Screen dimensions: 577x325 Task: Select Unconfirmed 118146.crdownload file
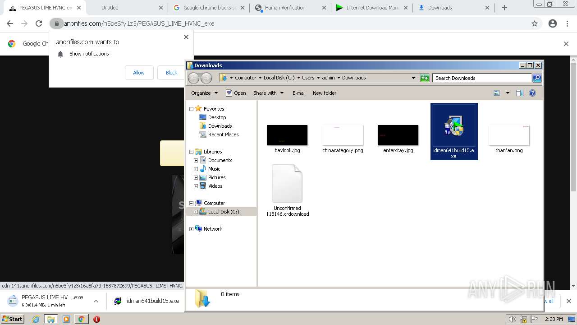pyautogui.click(x=287, y=190)
